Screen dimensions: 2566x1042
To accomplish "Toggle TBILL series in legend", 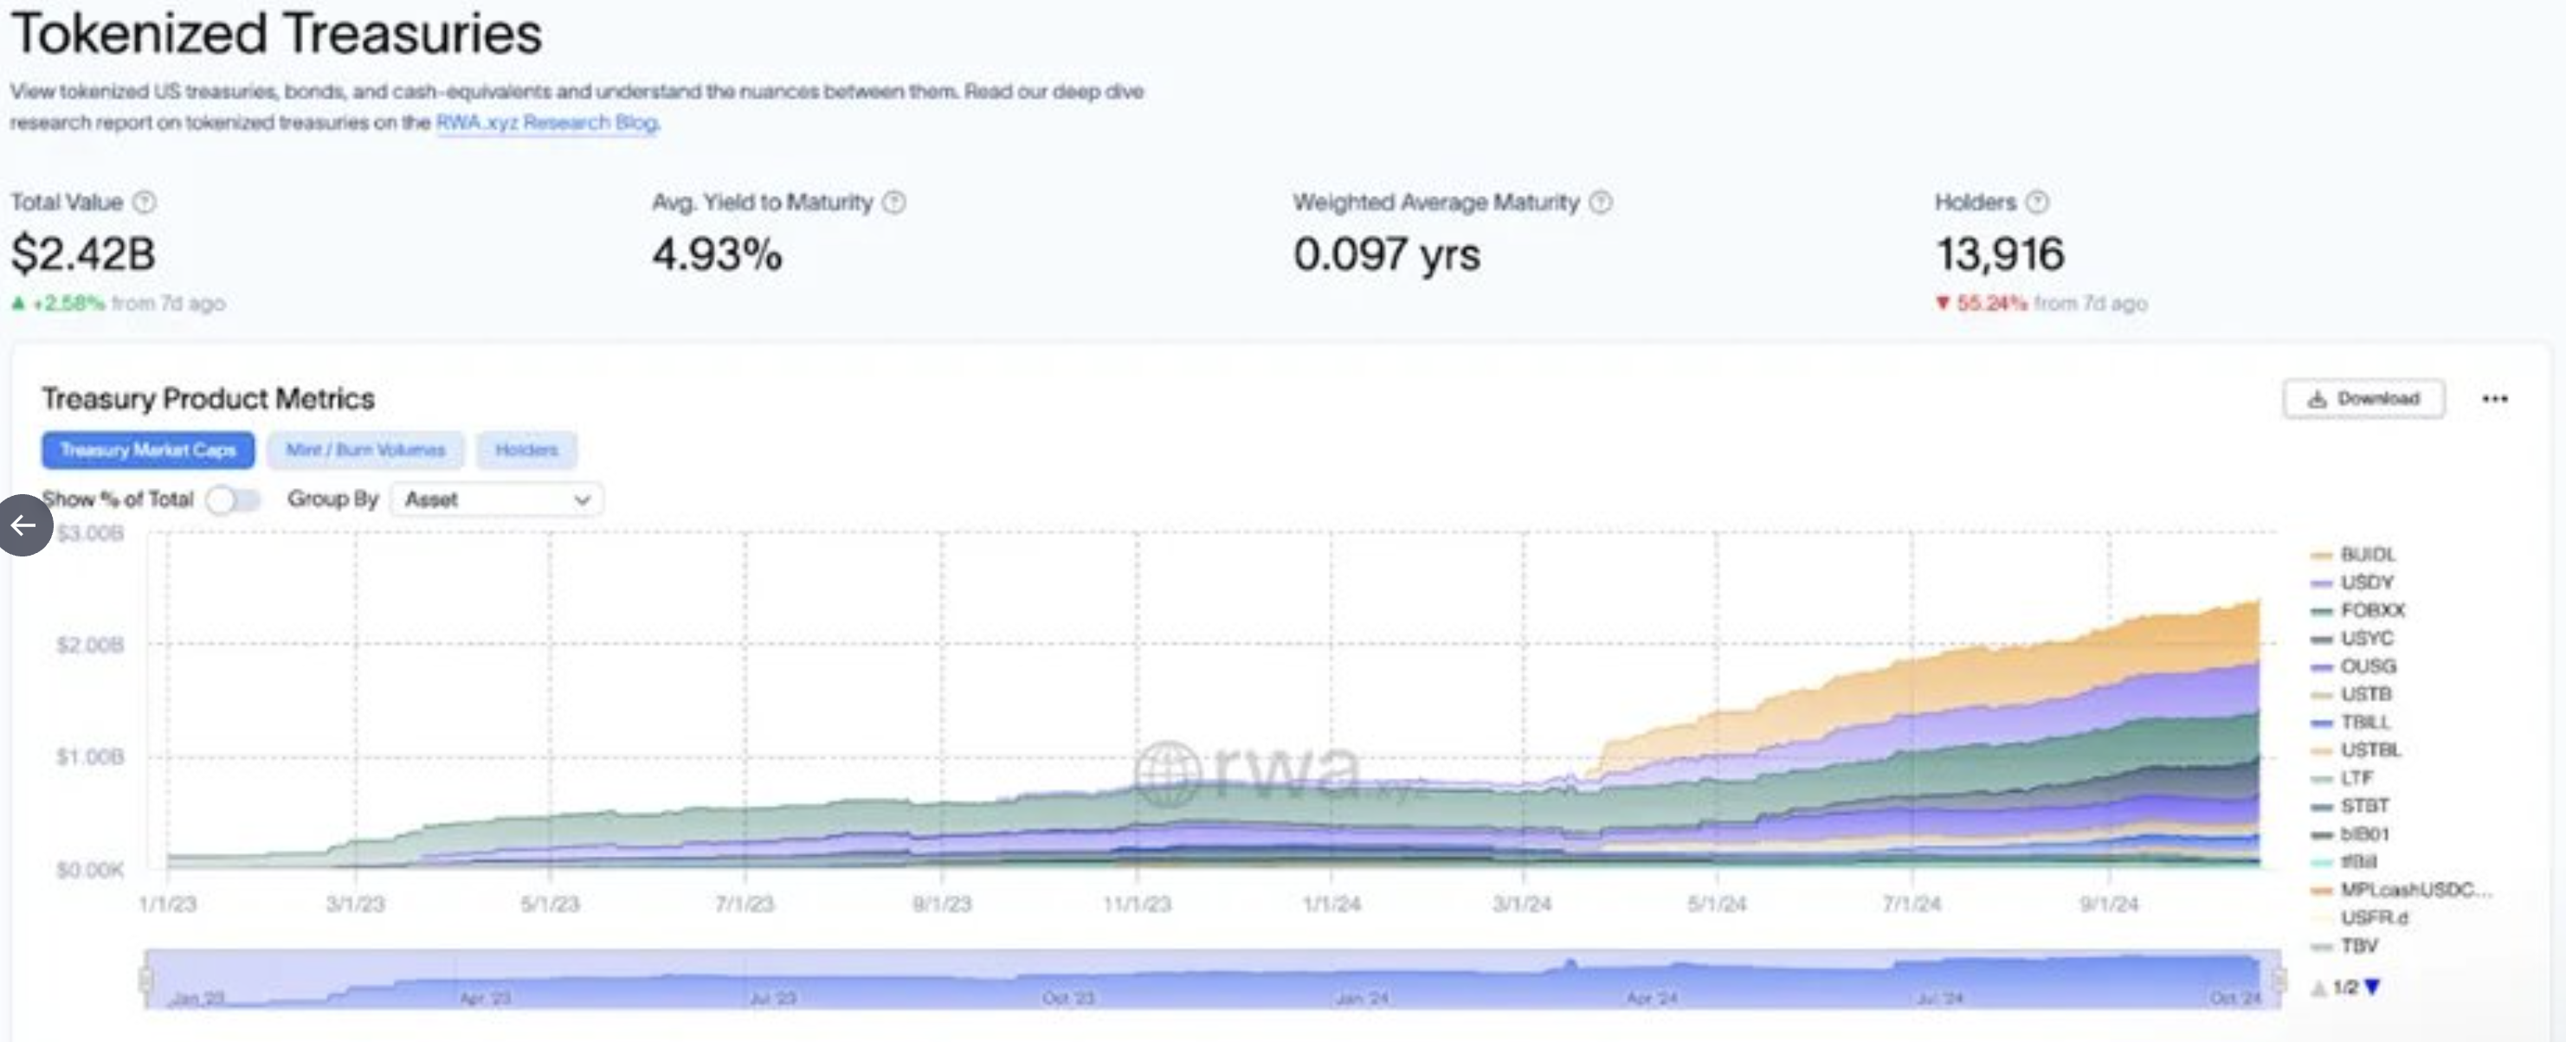I will click(x=2350, y=721).
